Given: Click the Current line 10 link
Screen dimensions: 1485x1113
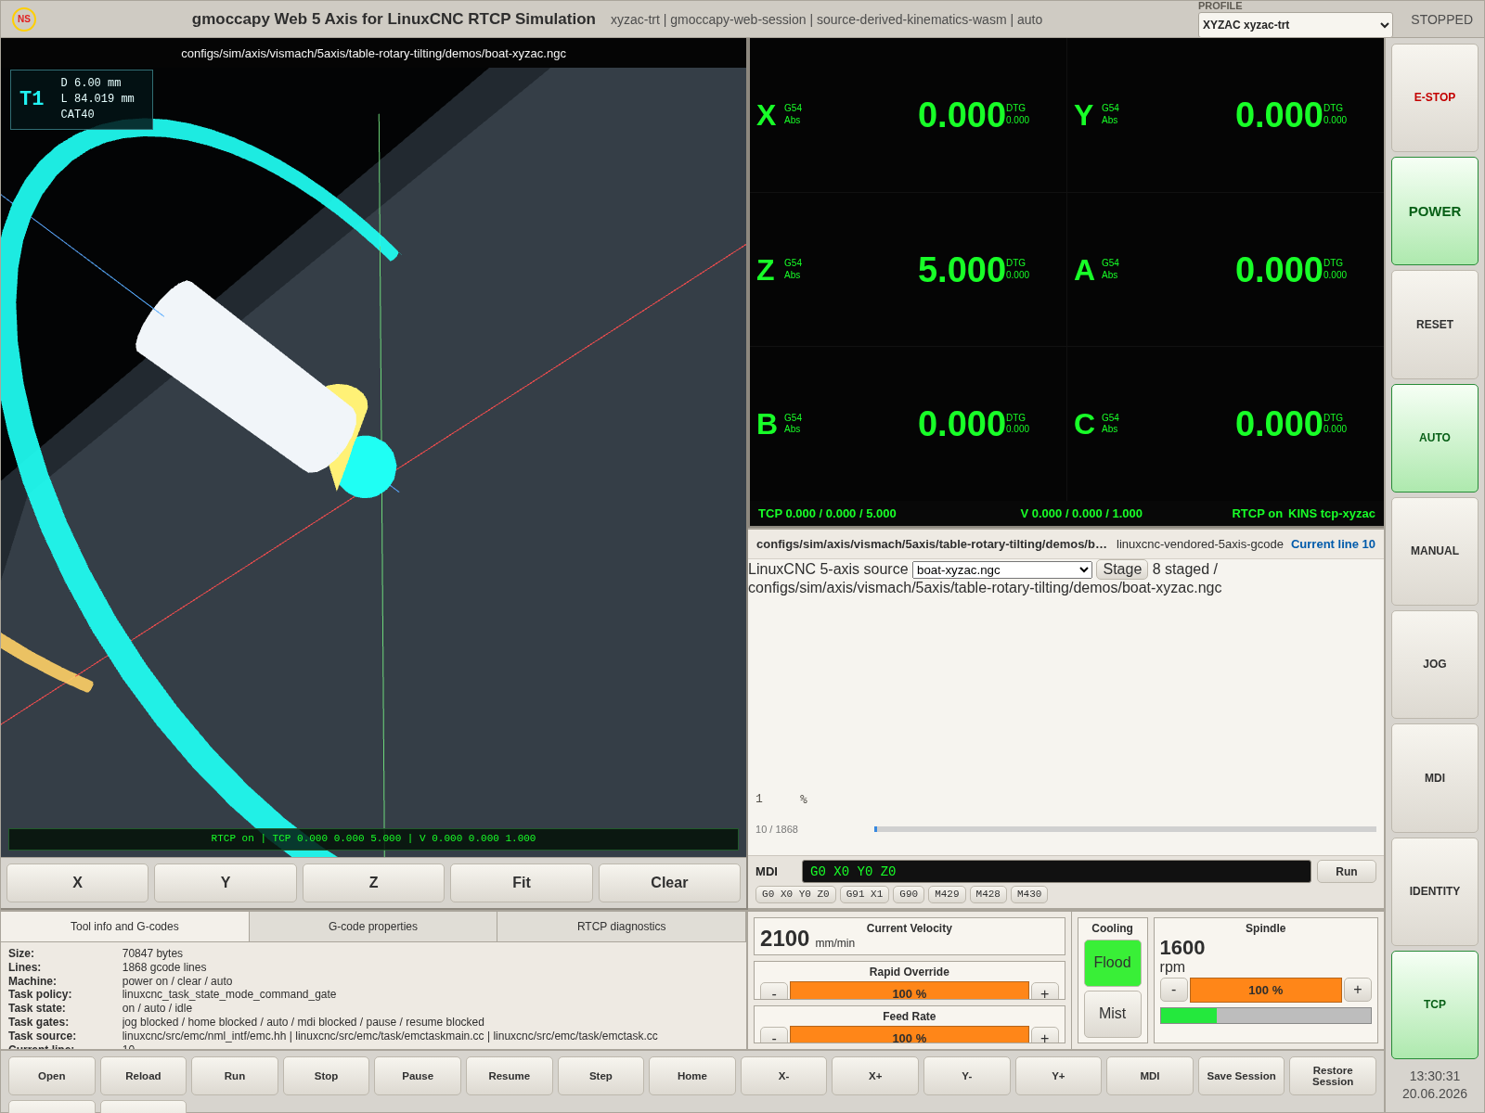Looking at the screenshot, I should (x=1333, y=544).
